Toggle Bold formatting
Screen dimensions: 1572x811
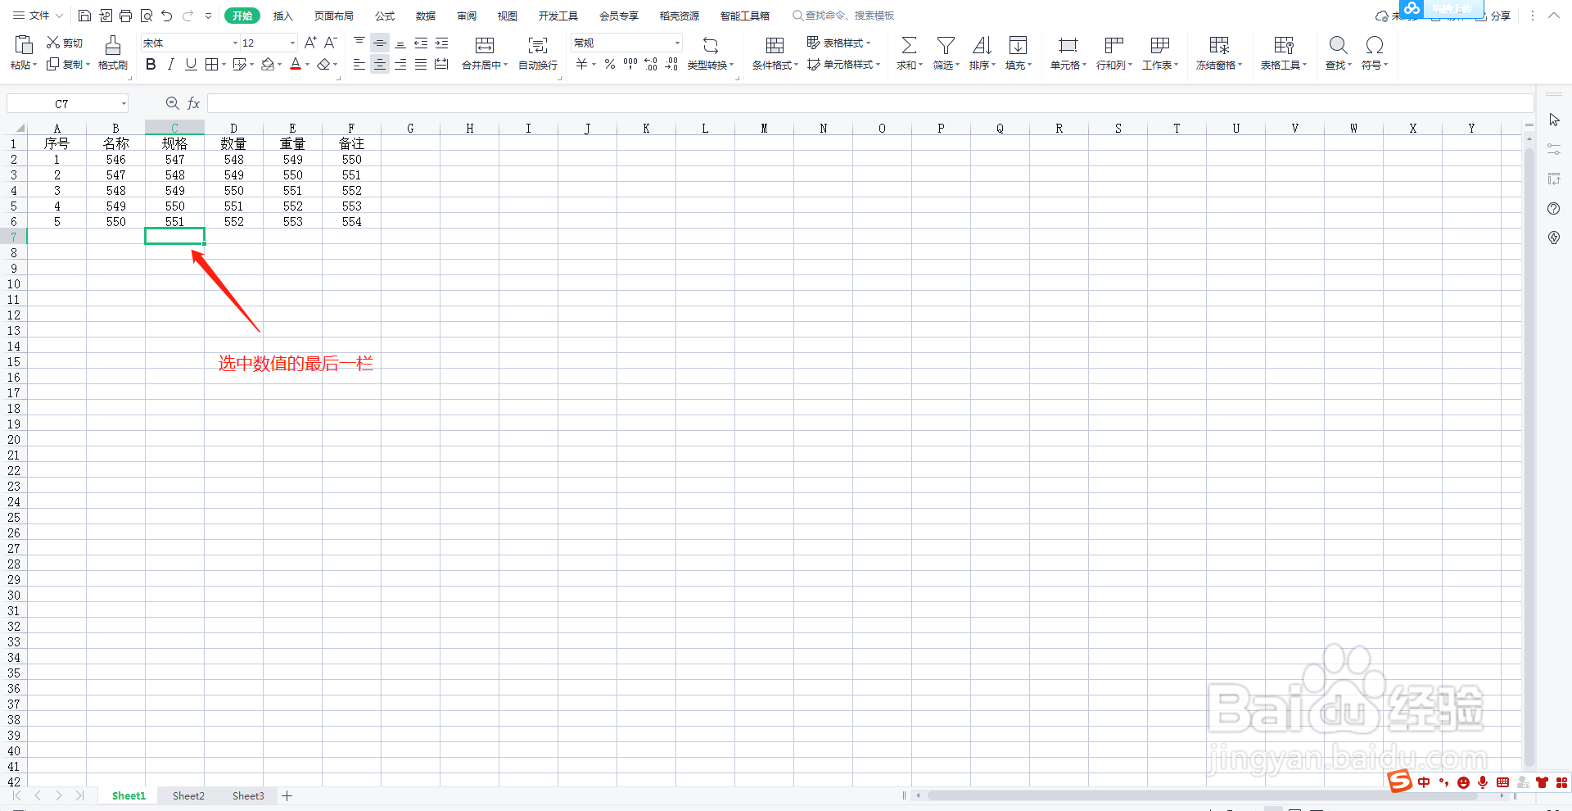point(151,64)
